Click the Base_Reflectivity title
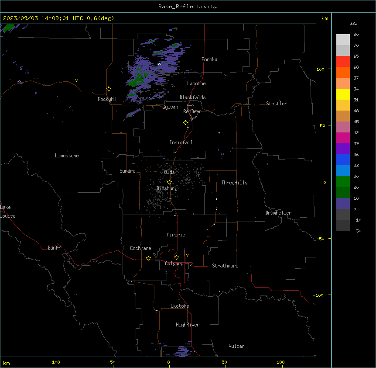 188,7
